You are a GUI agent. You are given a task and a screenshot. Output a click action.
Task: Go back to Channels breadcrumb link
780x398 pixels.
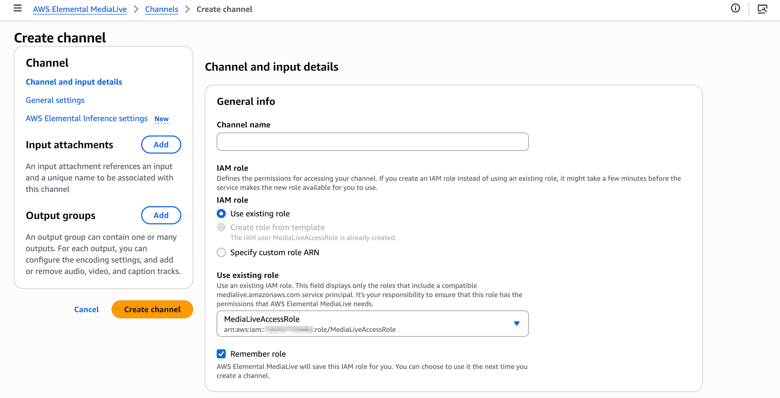point(161,9)
